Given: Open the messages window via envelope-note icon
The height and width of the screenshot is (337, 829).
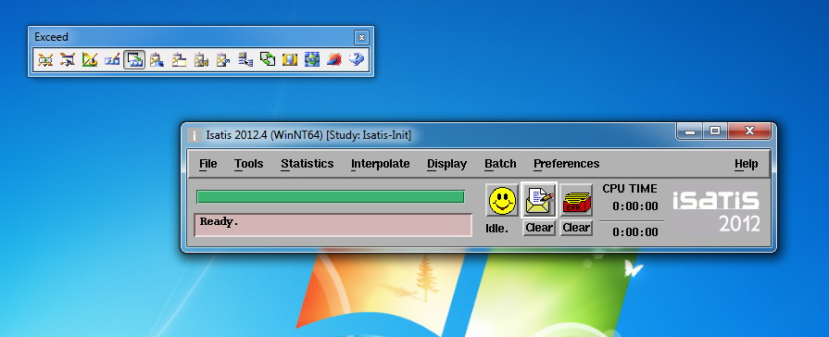Looking at the screenshot, I should point(539,201).
